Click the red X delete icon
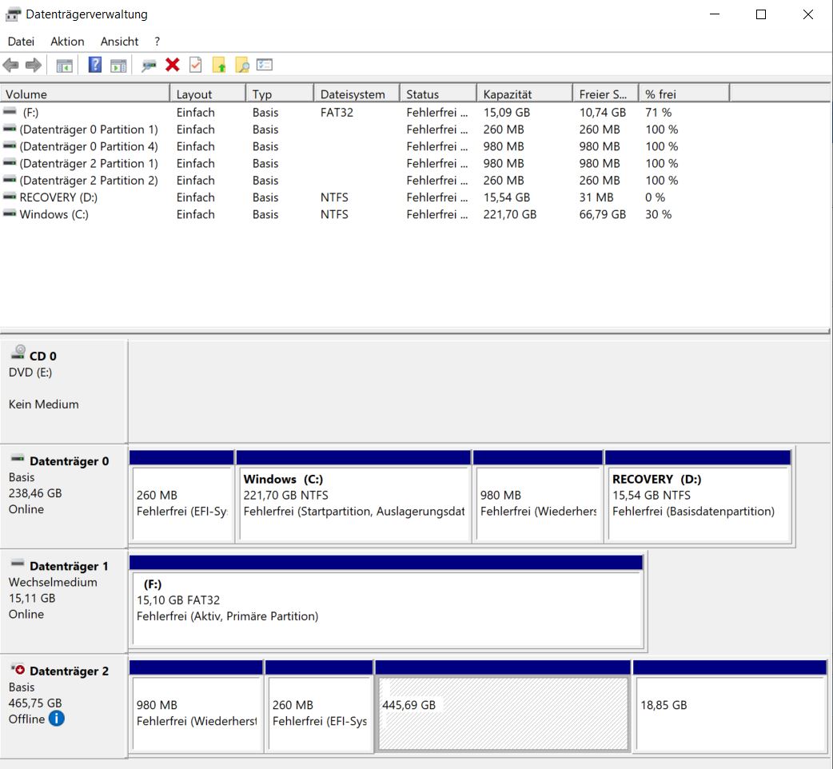 (172, 65)
